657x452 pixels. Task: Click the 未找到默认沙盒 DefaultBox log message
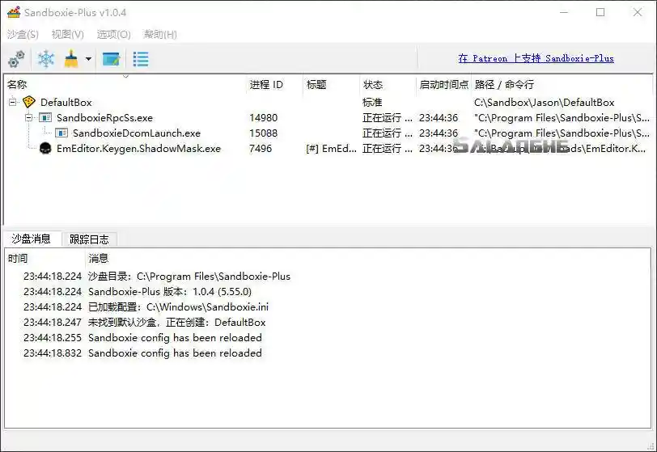tap(177, 323)
